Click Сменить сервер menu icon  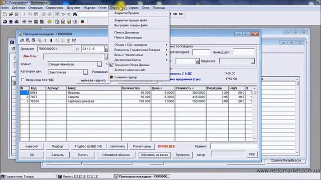(111, 77)
